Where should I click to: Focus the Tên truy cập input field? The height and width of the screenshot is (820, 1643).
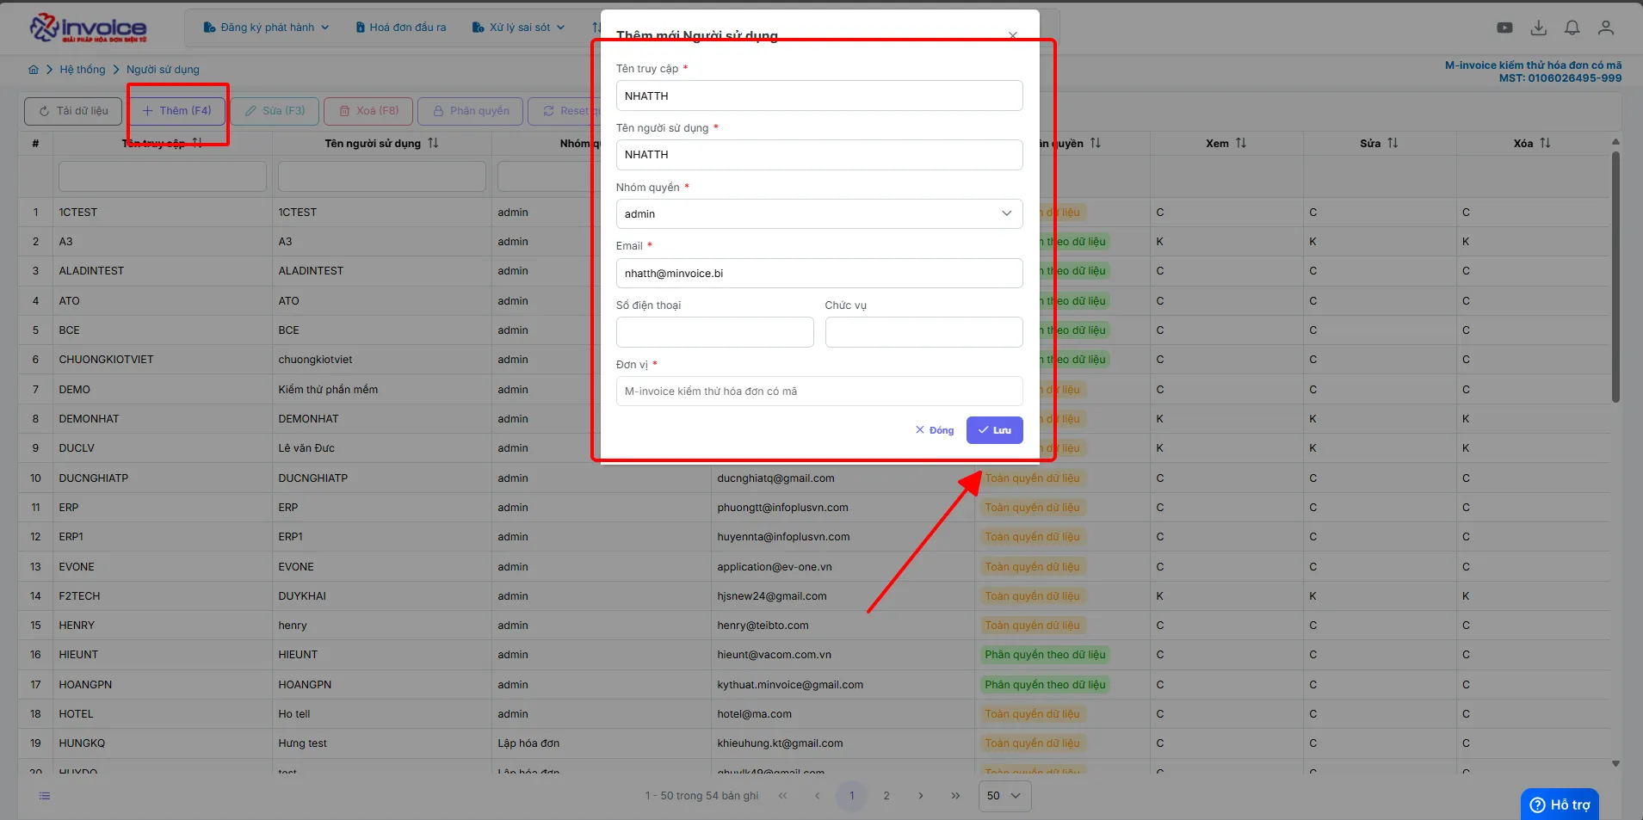click(x=819, y=96)
